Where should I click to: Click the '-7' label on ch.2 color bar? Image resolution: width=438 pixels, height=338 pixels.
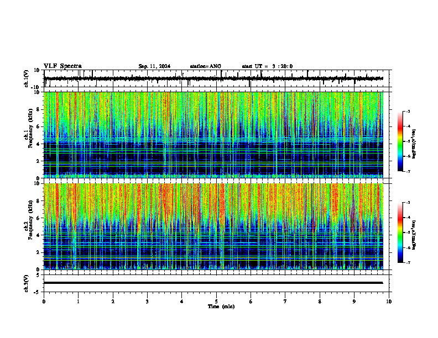[x=408, y=263]
